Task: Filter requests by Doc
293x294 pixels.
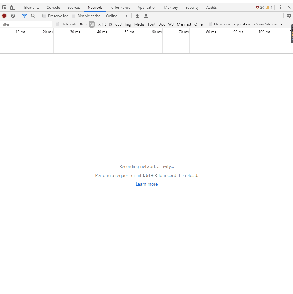Action: [162, 24]
